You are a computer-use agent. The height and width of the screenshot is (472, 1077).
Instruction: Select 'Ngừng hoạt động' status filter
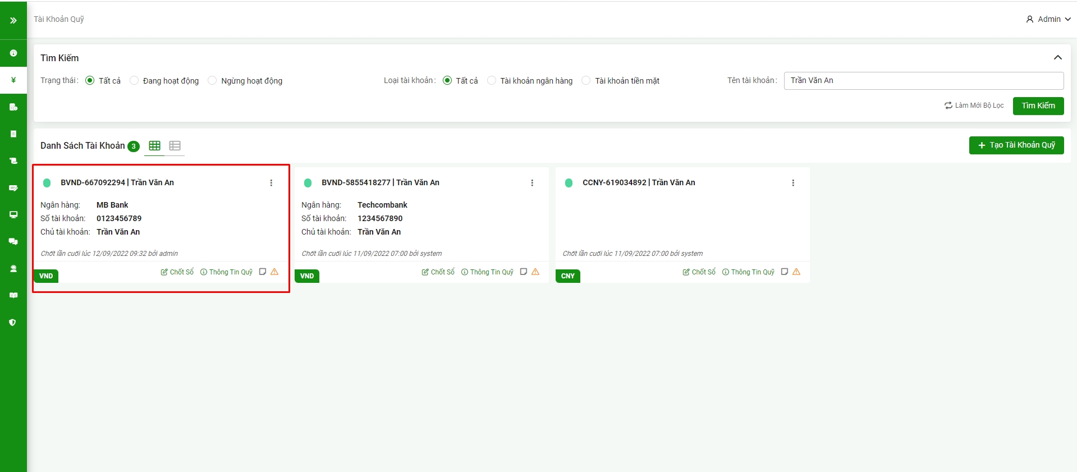[x=212, y=81]
